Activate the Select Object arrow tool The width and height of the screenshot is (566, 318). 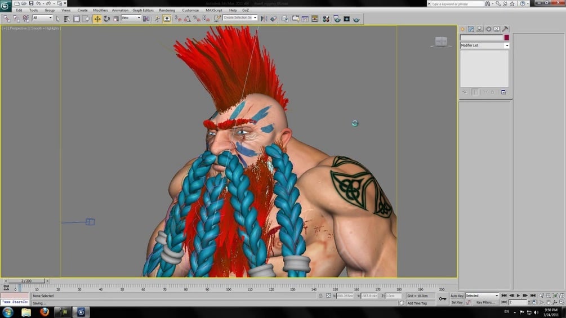[58, 19]
